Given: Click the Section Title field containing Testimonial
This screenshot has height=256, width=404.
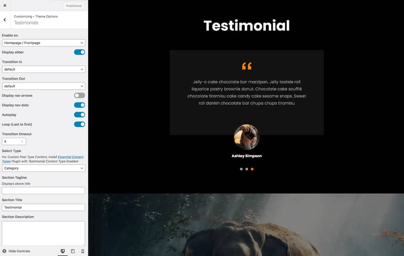Looking at the screenshot, I should (x=43, y=207).
